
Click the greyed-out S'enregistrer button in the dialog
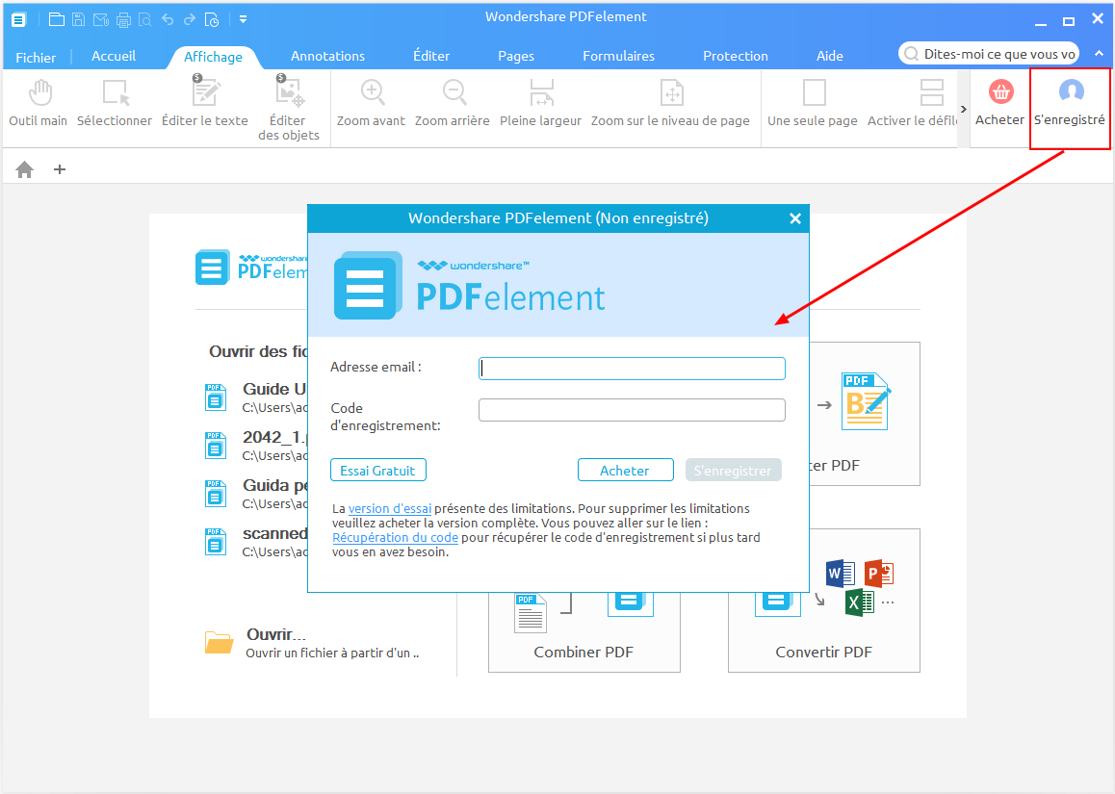(x=733, y=471)
